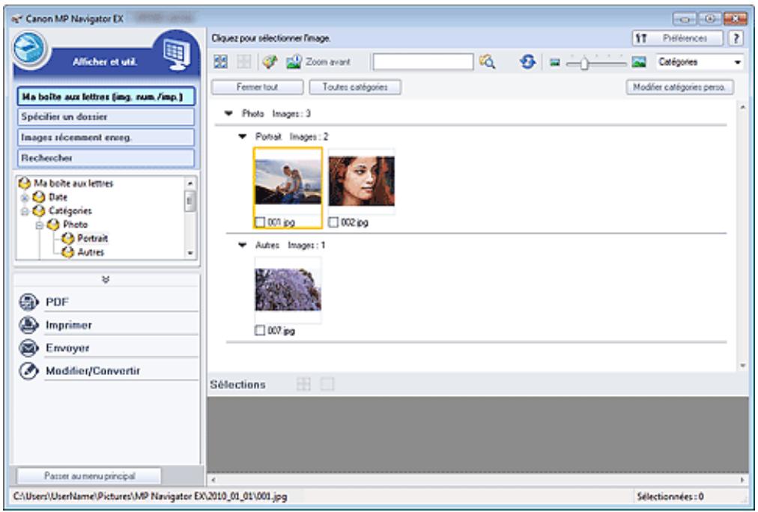This screenshot has height=512, width=758.
Task: Select the 002.jpg woman portrait thumbnail
Action: coord(361,181)
